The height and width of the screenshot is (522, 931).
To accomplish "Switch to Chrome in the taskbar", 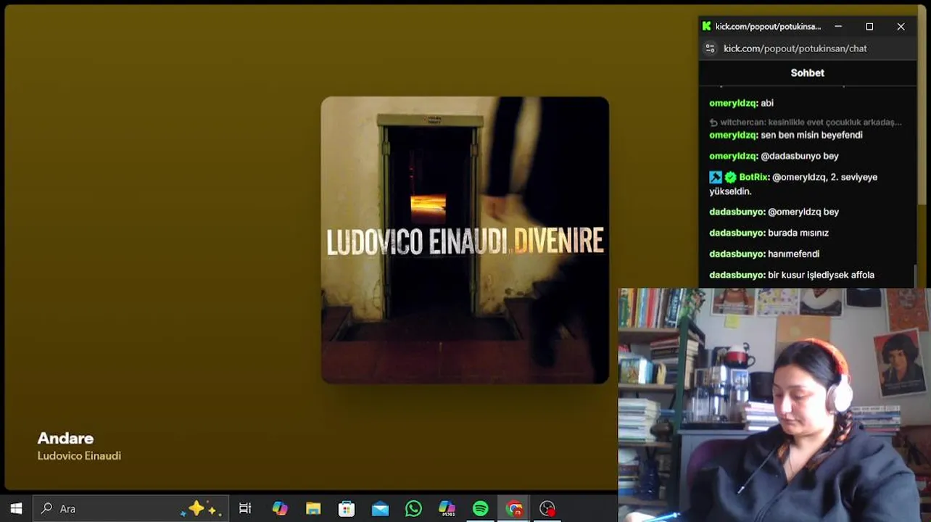I will pyautogui.click(x=514, y=508).
